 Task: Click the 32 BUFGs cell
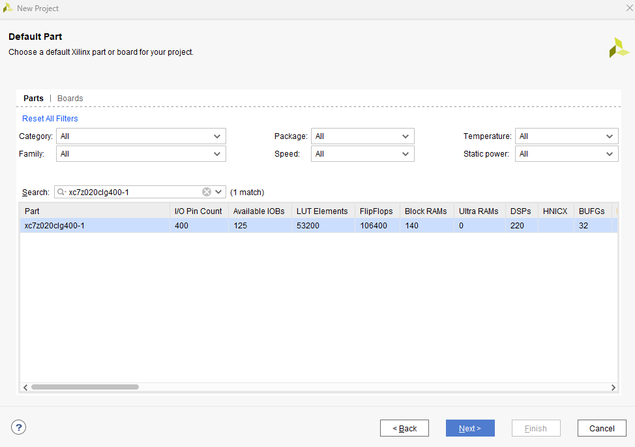coord(593,226)
